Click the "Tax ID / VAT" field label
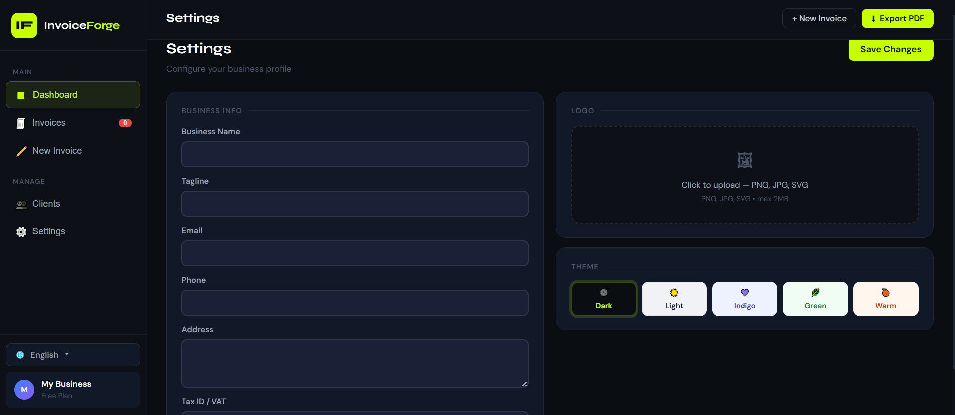955x415 pixels. tap(204, 401)
